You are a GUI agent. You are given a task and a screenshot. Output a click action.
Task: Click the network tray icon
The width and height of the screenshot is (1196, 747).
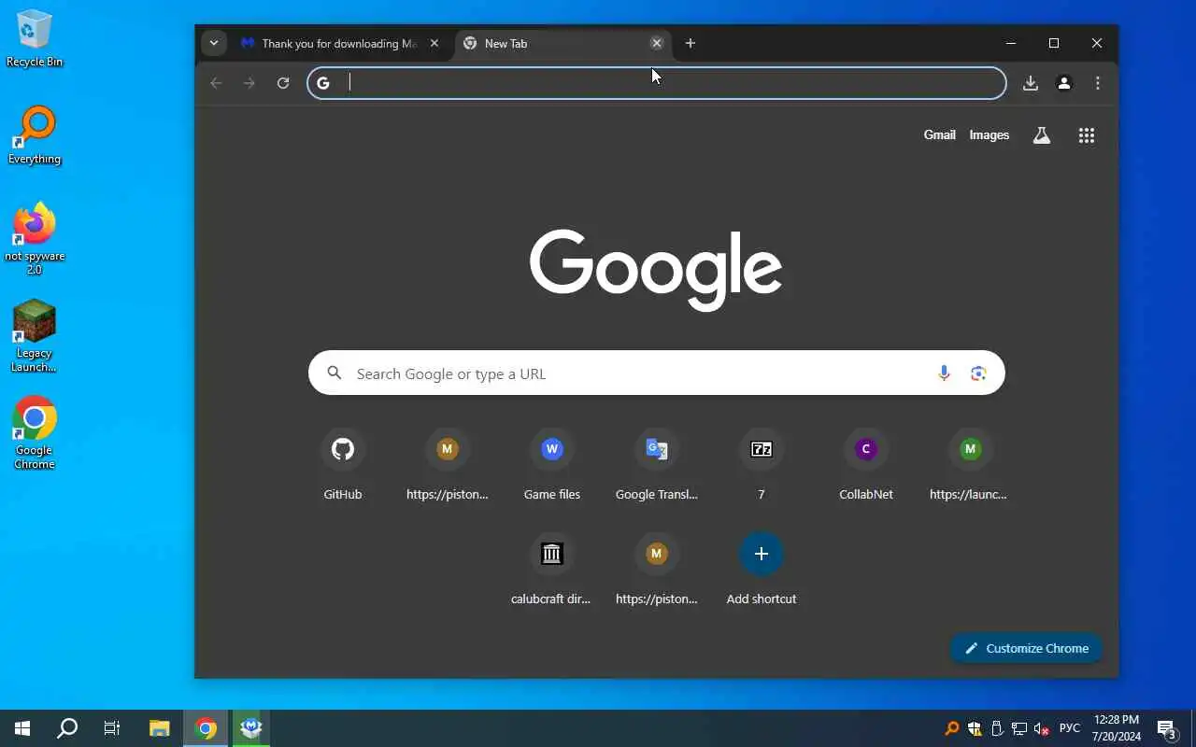point(1019,728)
